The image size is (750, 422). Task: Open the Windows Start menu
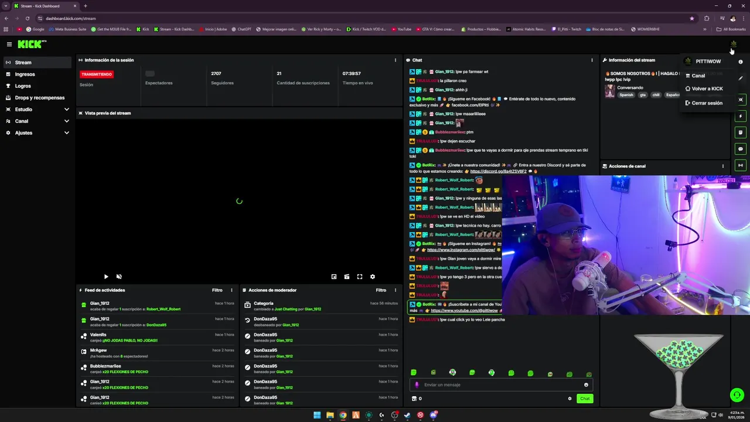(x=317, y=415)
